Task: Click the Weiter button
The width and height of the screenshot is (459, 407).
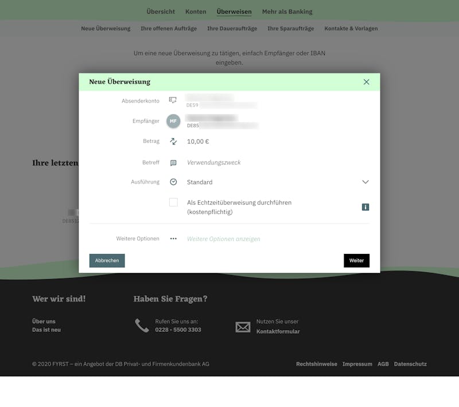Action: pyautogui.click(x=356, y=260)
